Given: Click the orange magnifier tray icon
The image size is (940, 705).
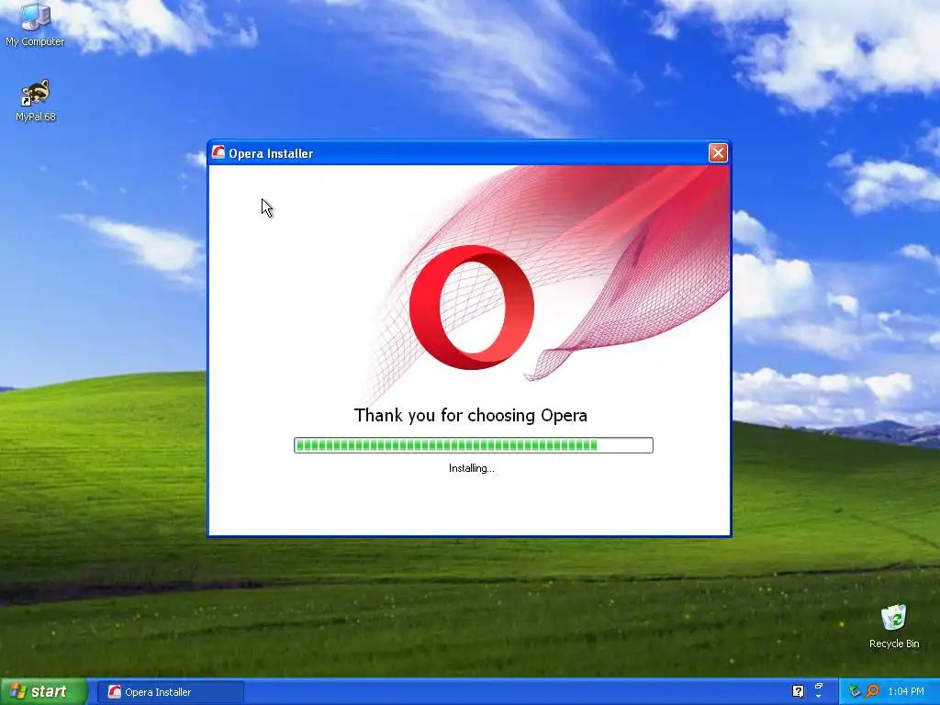Looking at the screenshot, I should point(872,691).
